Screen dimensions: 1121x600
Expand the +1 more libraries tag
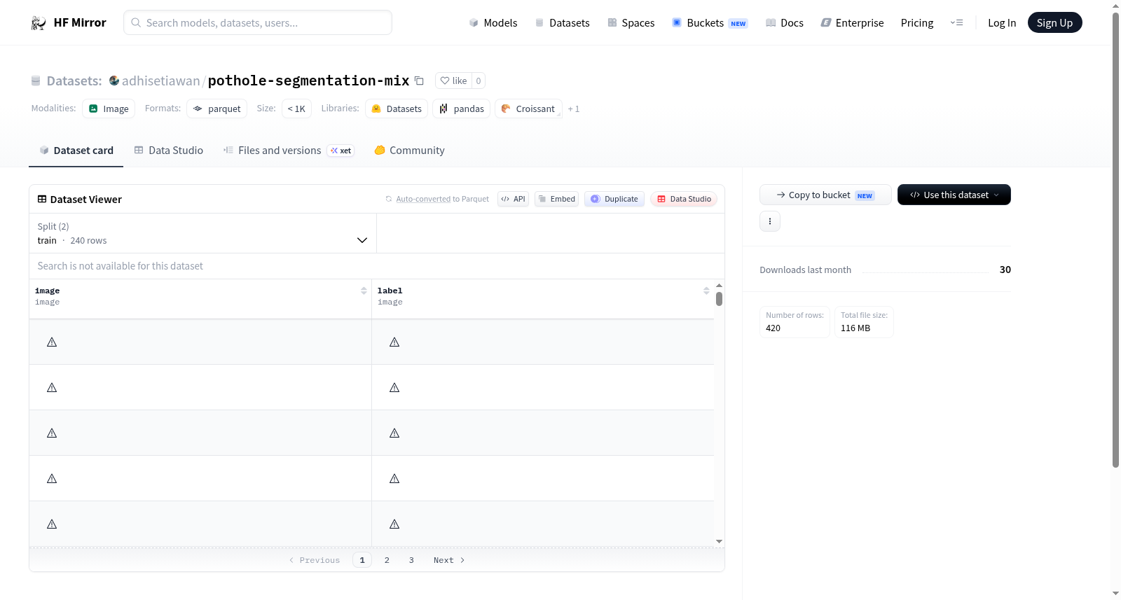pyautogui.click(x=574, y=109)
